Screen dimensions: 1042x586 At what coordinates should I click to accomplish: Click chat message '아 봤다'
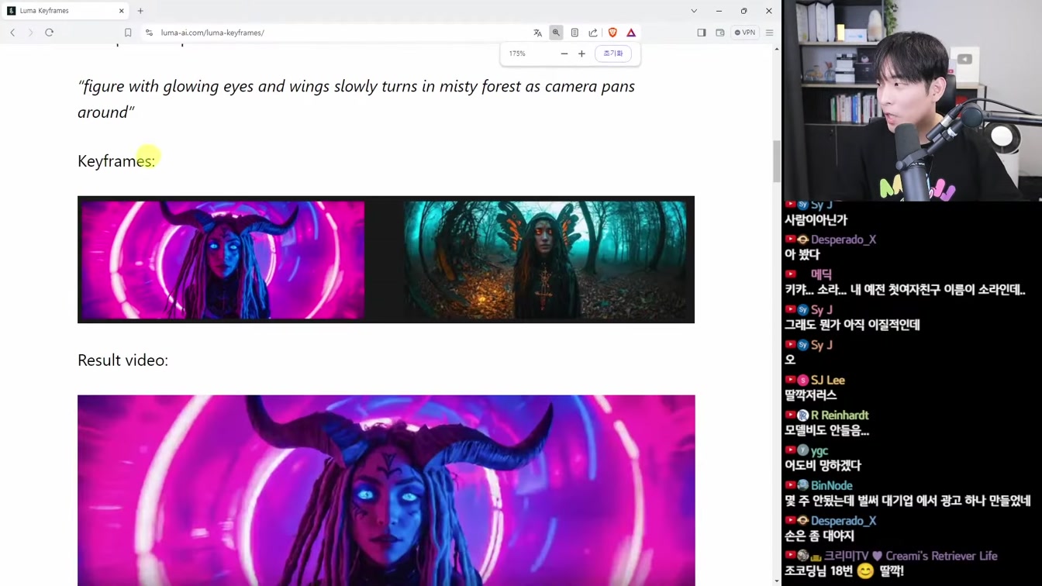802,254
